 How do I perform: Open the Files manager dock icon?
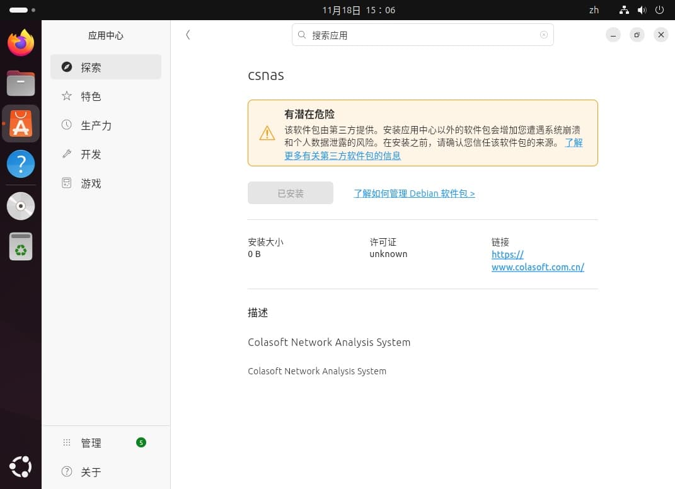21,83
